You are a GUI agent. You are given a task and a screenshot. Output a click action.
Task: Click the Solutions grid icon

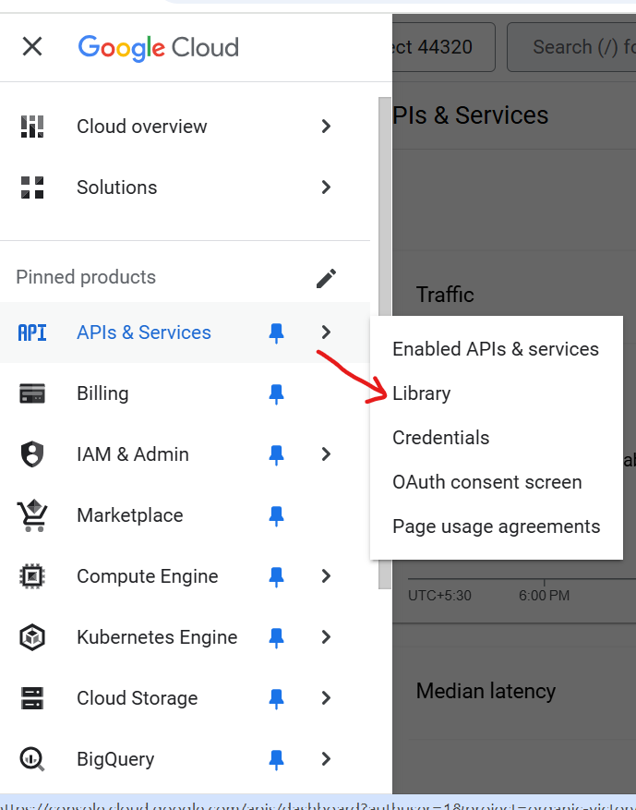(x=32, y=187)
